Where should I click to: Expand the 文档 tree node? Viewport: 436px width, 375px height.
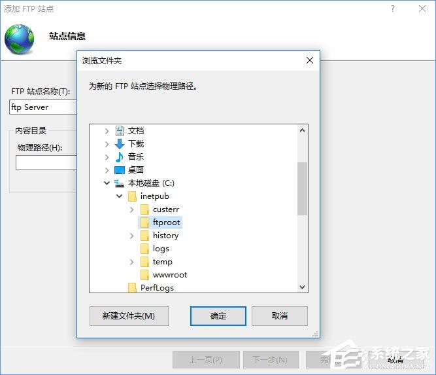[x=107, y=131]
